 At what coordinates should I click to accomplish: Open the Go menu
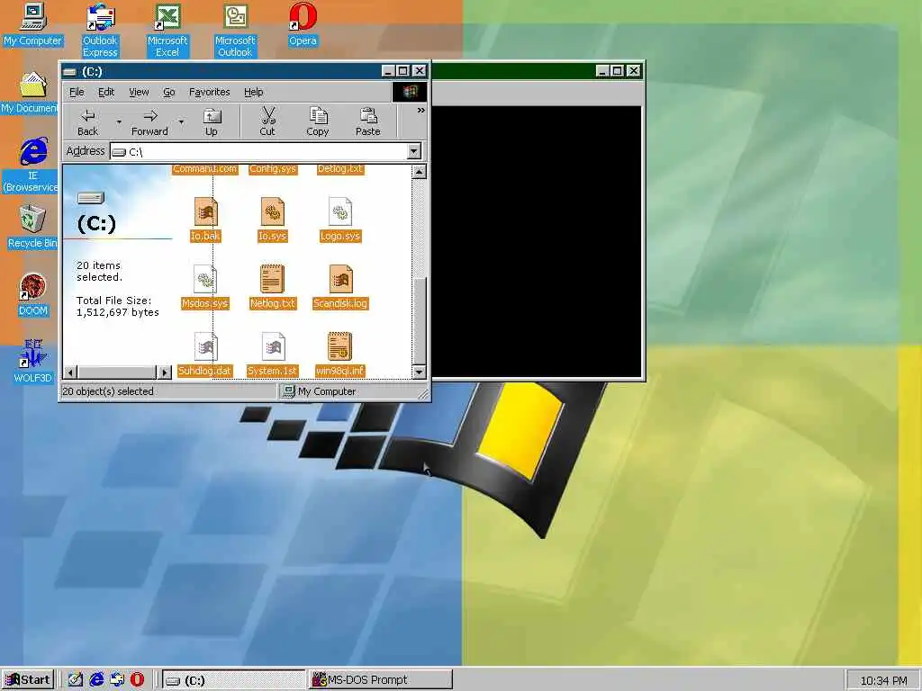[x=168, y=93]
